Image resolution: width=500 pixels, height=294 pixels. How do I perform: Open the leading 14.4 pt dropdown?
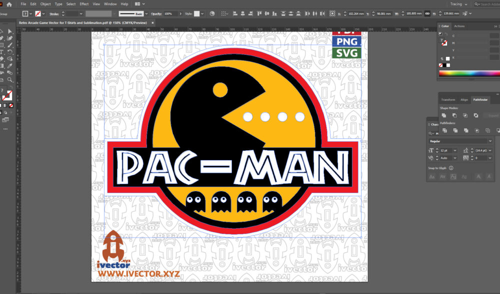490,151
